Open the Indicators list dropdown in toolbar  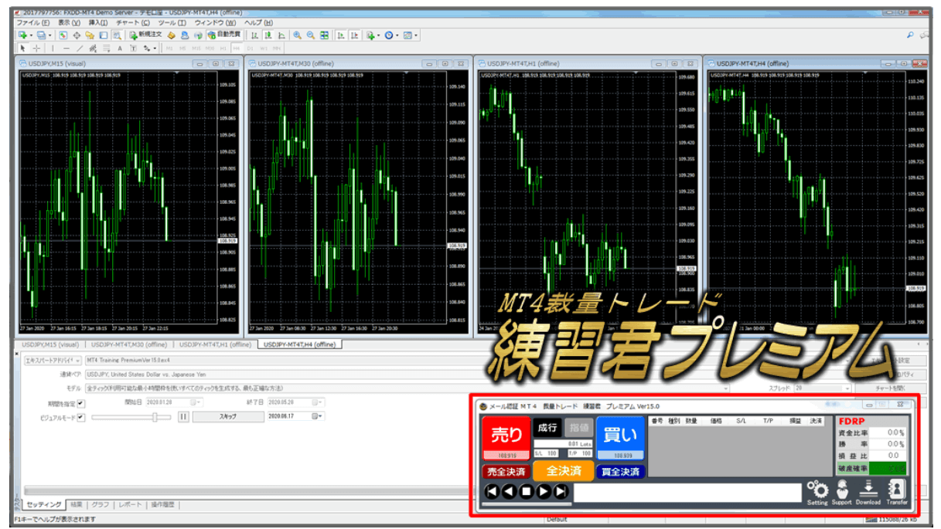pyautogui.click(x=373, y=35)
